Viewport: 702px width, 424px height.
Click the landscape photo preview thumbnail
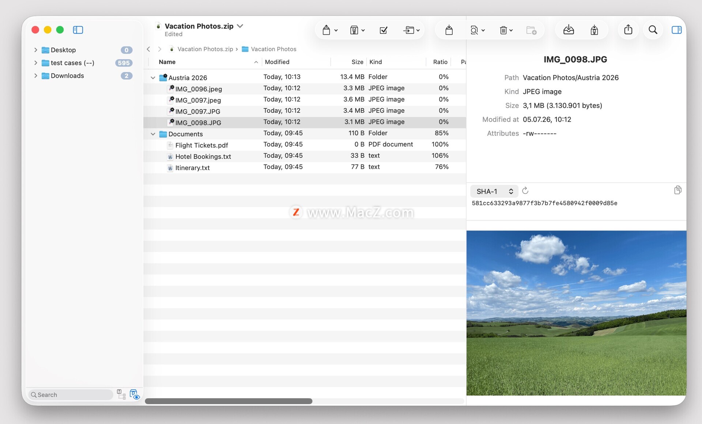point(576,313)
